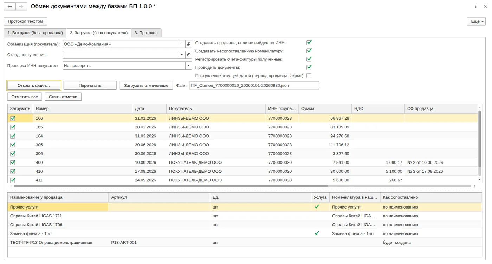Click the service checkmark in the Прочие услуги row
Image resolution: width=492 pixels, height=264 pixels.
click(x=317, y=207)
